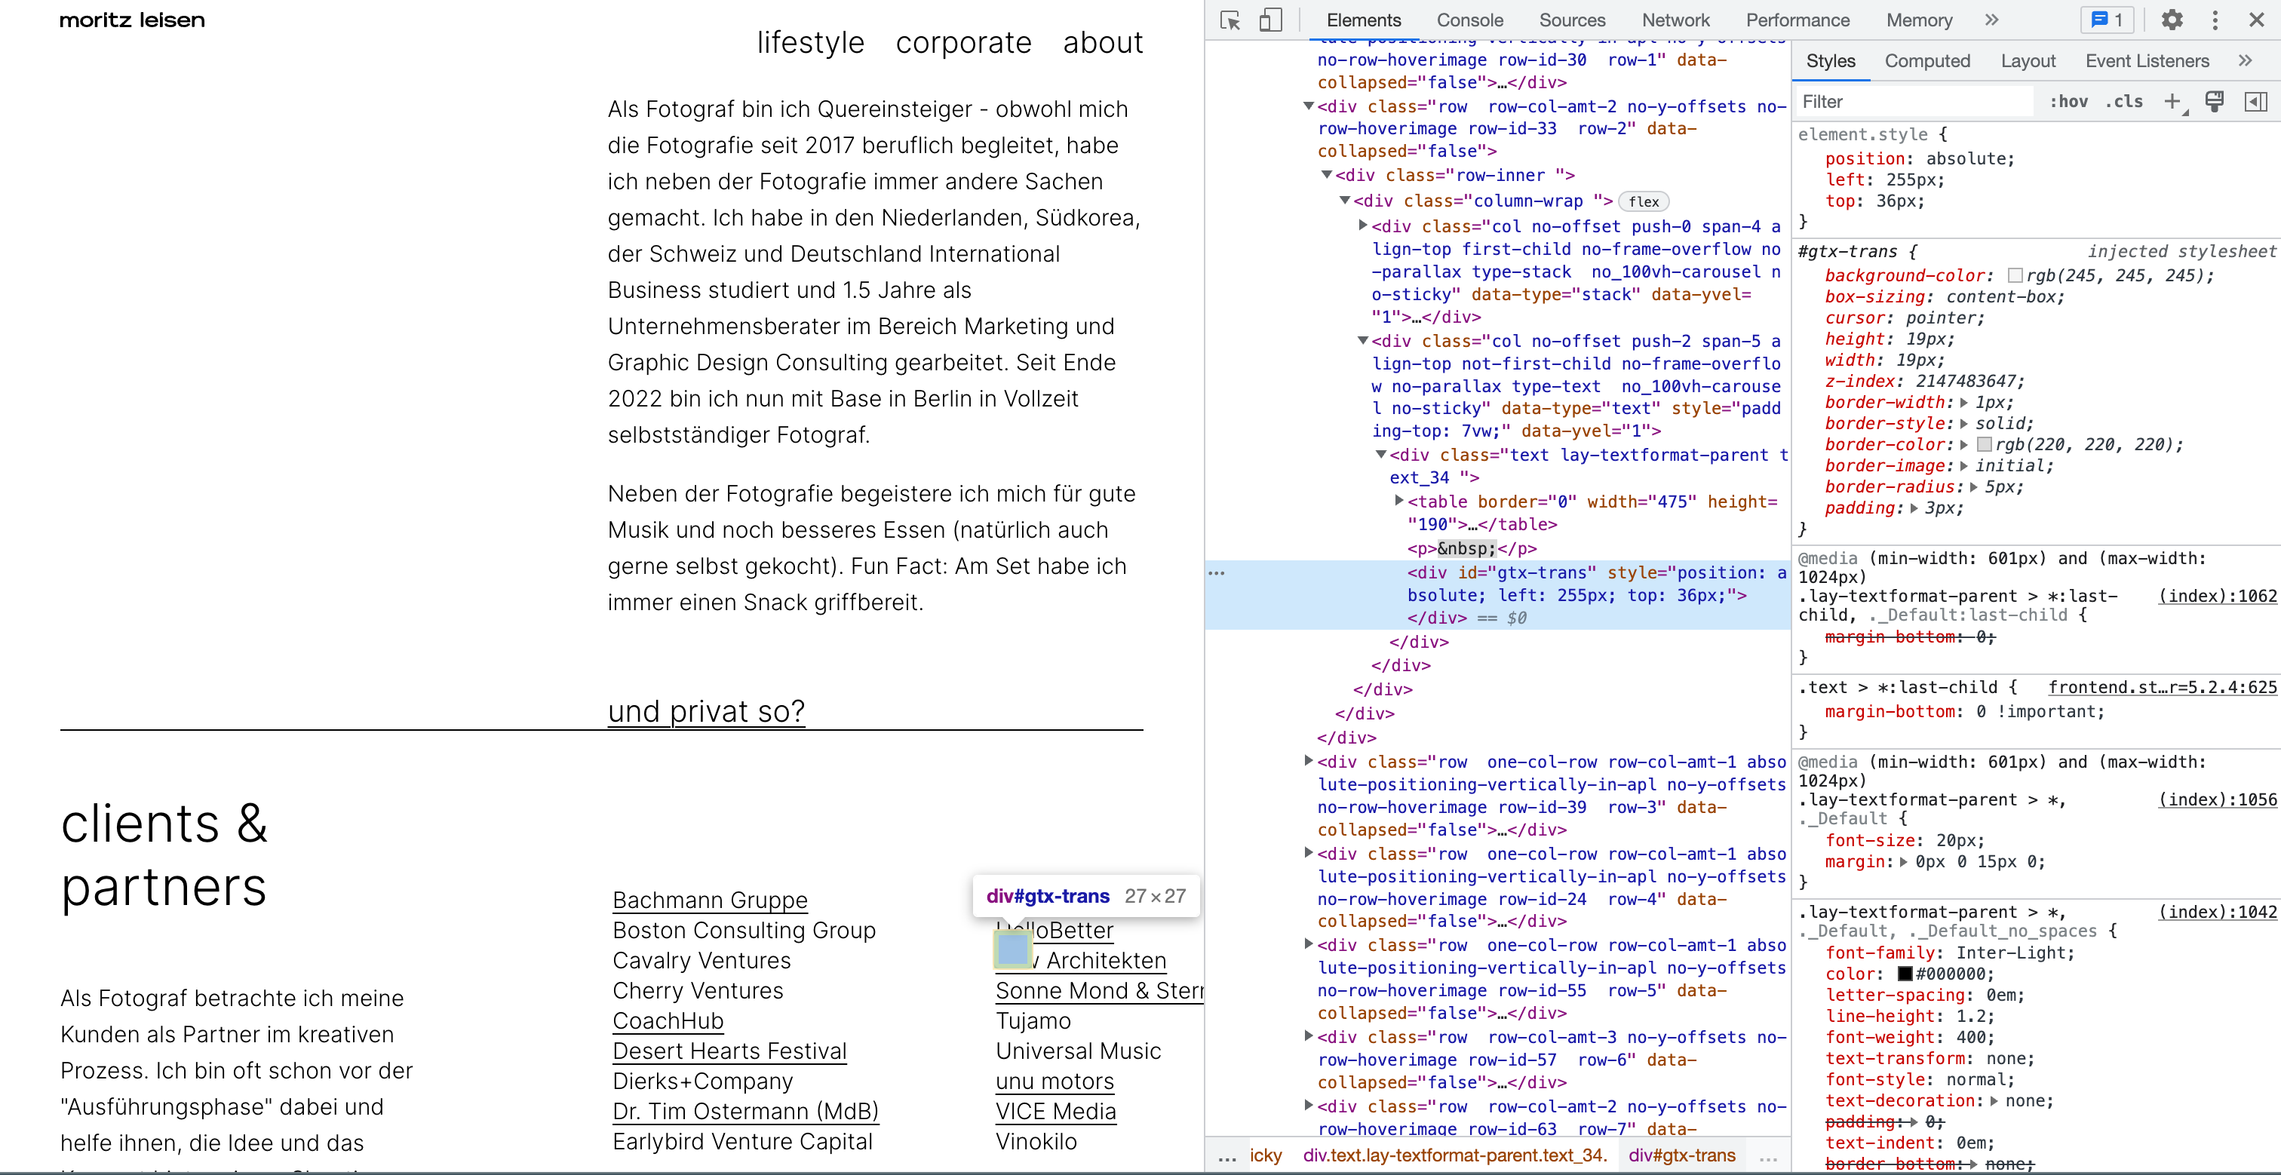Viewport: 2281px width, 1175px height.
Task: Collapse the row-id-33 div node
Action: tap(1308, 106)
